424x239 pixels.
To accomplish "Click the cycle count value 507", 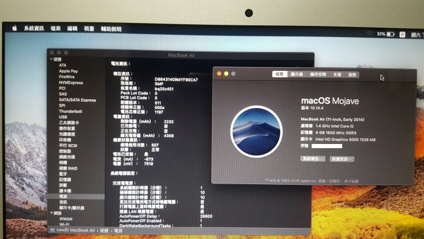I will (x=155, y=145).
